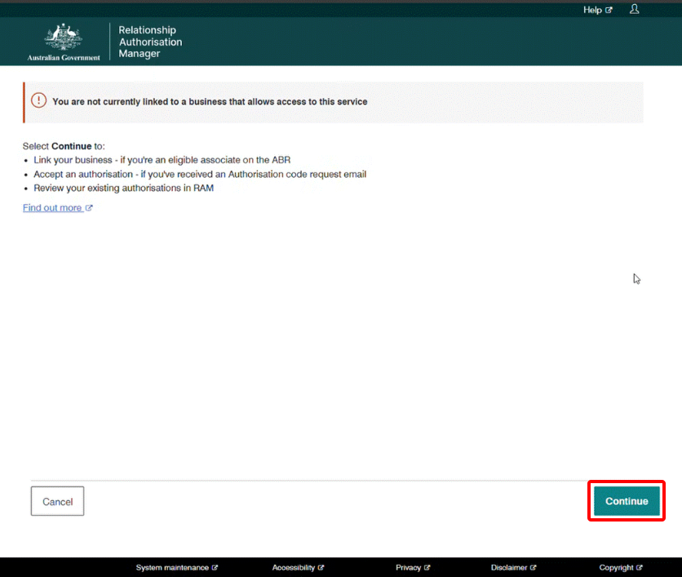Click external-link icon beside Help
This screenshot has height=577, width=682.
tap(609, 11)
